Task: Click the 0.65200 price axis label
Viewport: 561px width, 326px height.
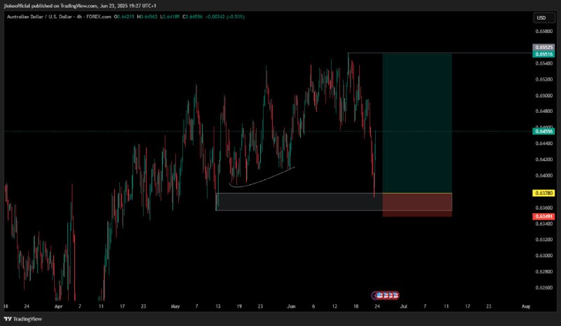Action: click(544, 79)
